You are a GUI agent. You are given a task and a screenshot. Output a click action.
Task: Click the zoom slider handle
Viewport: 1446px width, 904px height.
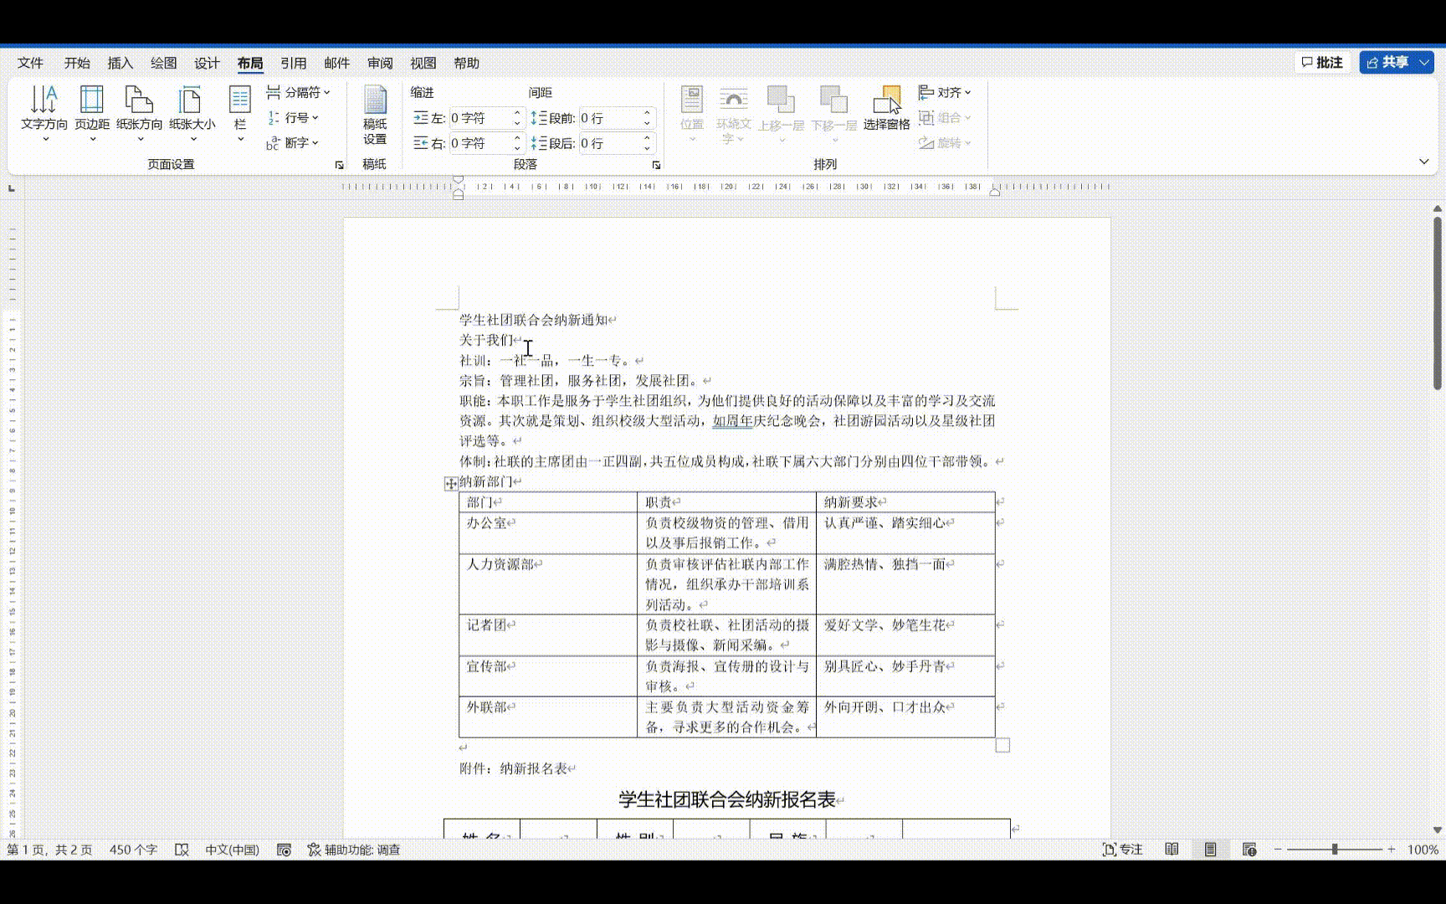(1335, 850)
